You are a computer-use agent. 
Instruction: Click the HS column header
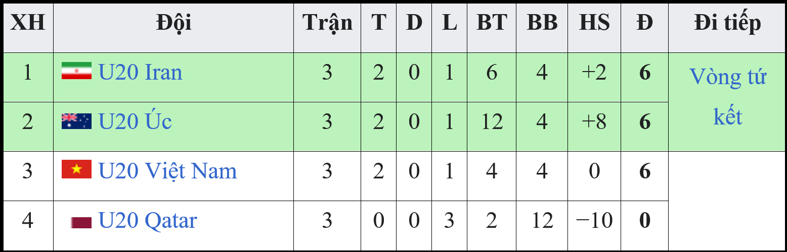pos(594,23)
